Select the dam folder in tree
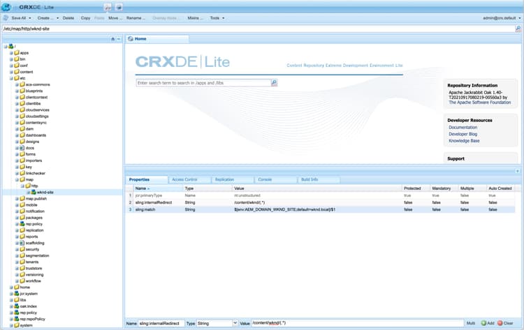This screenshot has width=524, height=330. pyautogui.click(x=29, y=129)
